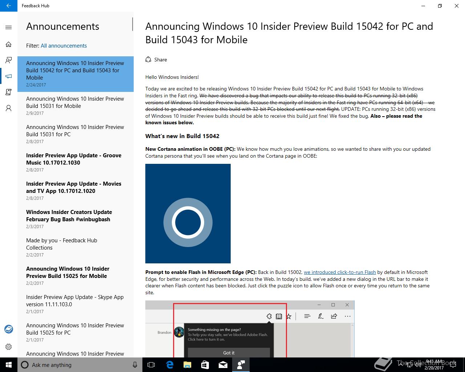The width and height of the screenshot is (465, 372).
Task: Click the Feedback Hub taskbar icon
Action: point(241,365)
